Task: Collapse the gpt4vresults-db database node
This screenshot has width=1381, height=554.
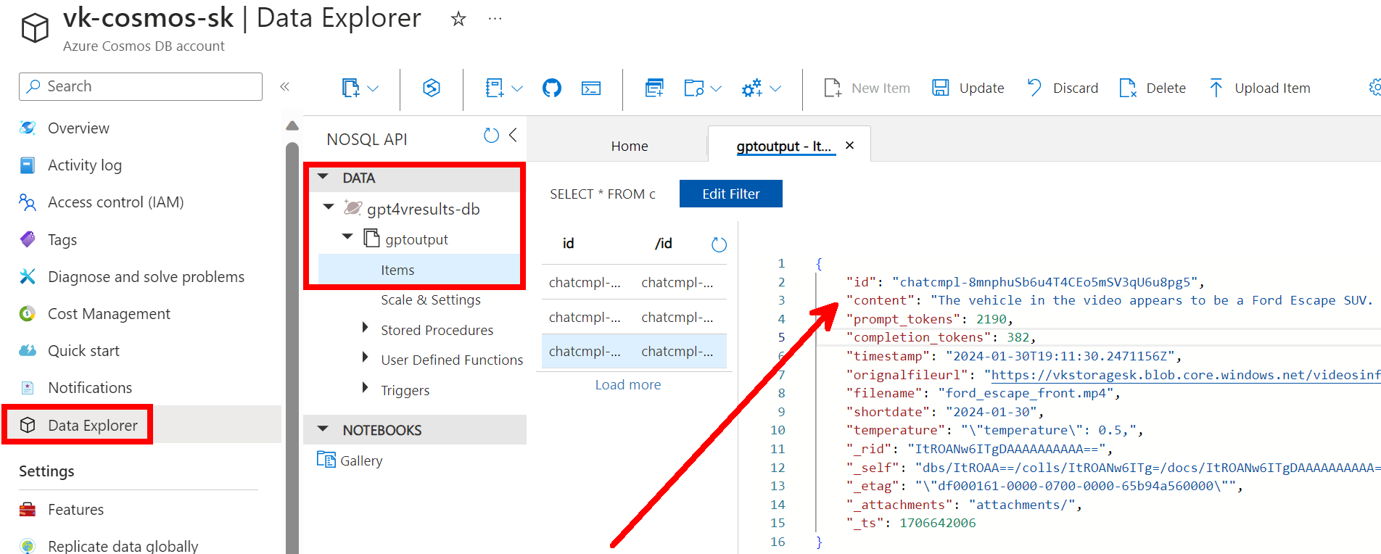Action: point(329,207)
